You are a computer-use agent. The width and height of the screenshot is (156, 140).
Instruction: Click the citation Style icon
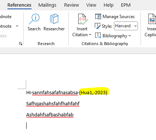(x=98, y=26)
